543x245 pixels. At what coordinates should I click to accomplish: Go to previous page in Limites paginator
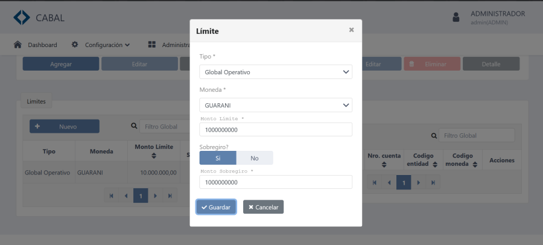pos(125,196)
